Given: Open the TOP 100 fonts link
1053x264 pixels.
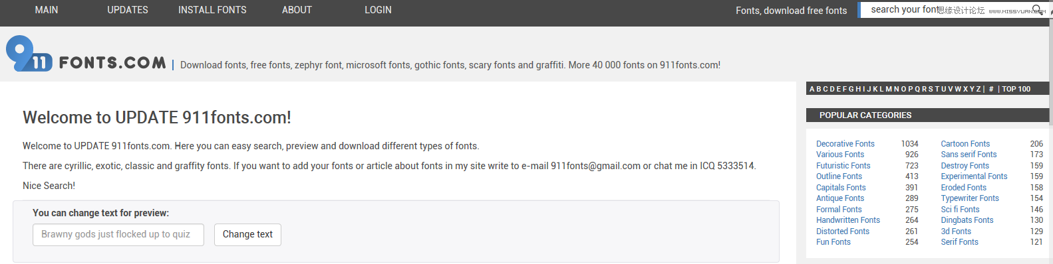Looking at the screenshot, I should coord(1016,89).
